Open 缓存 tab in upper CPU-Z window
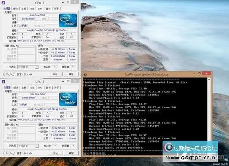This screenshot has width=229, height=166. click(x=16, y=9)
